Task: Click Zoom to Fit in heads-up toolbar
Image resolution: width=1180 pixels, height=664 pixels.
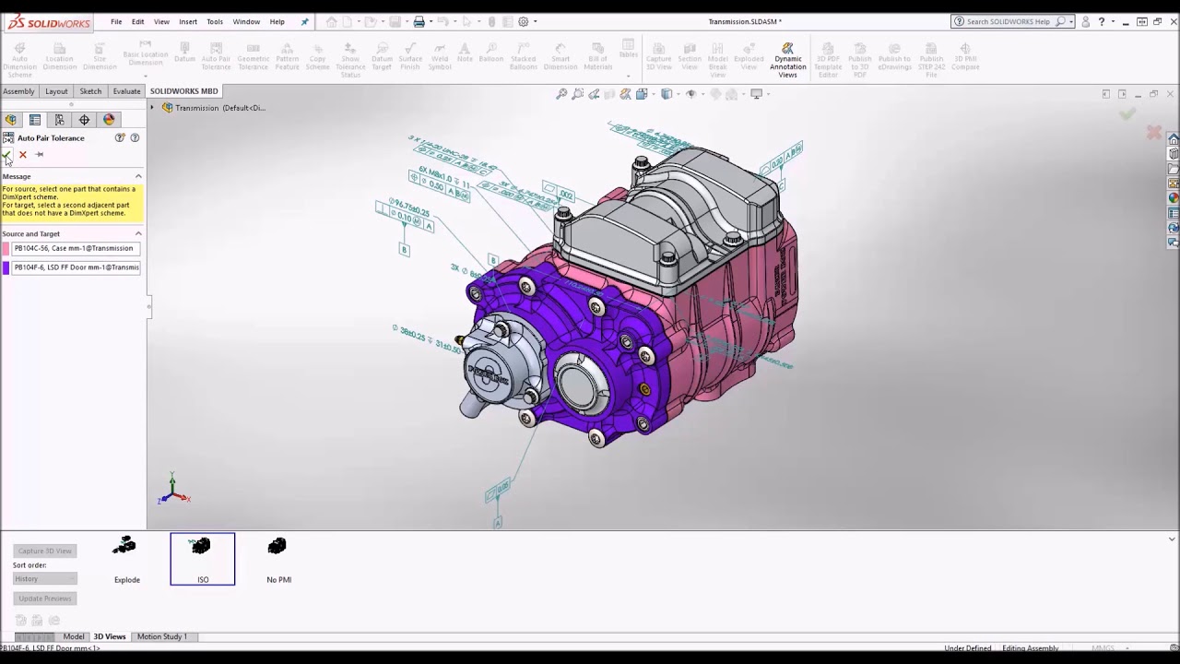Action: pyautogui.click(x=561, y=93)
